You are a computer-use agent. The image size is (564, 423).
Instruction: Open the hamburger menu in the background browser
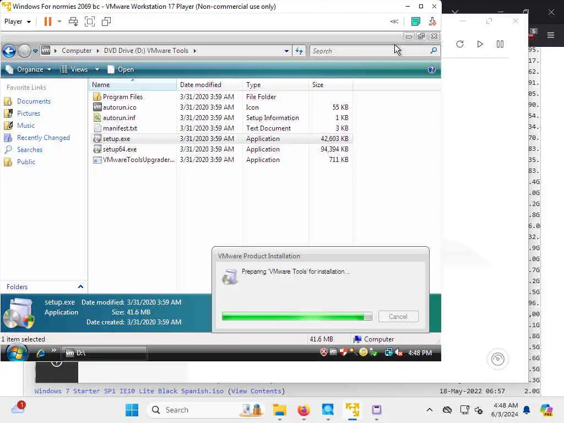click(551, 35)
